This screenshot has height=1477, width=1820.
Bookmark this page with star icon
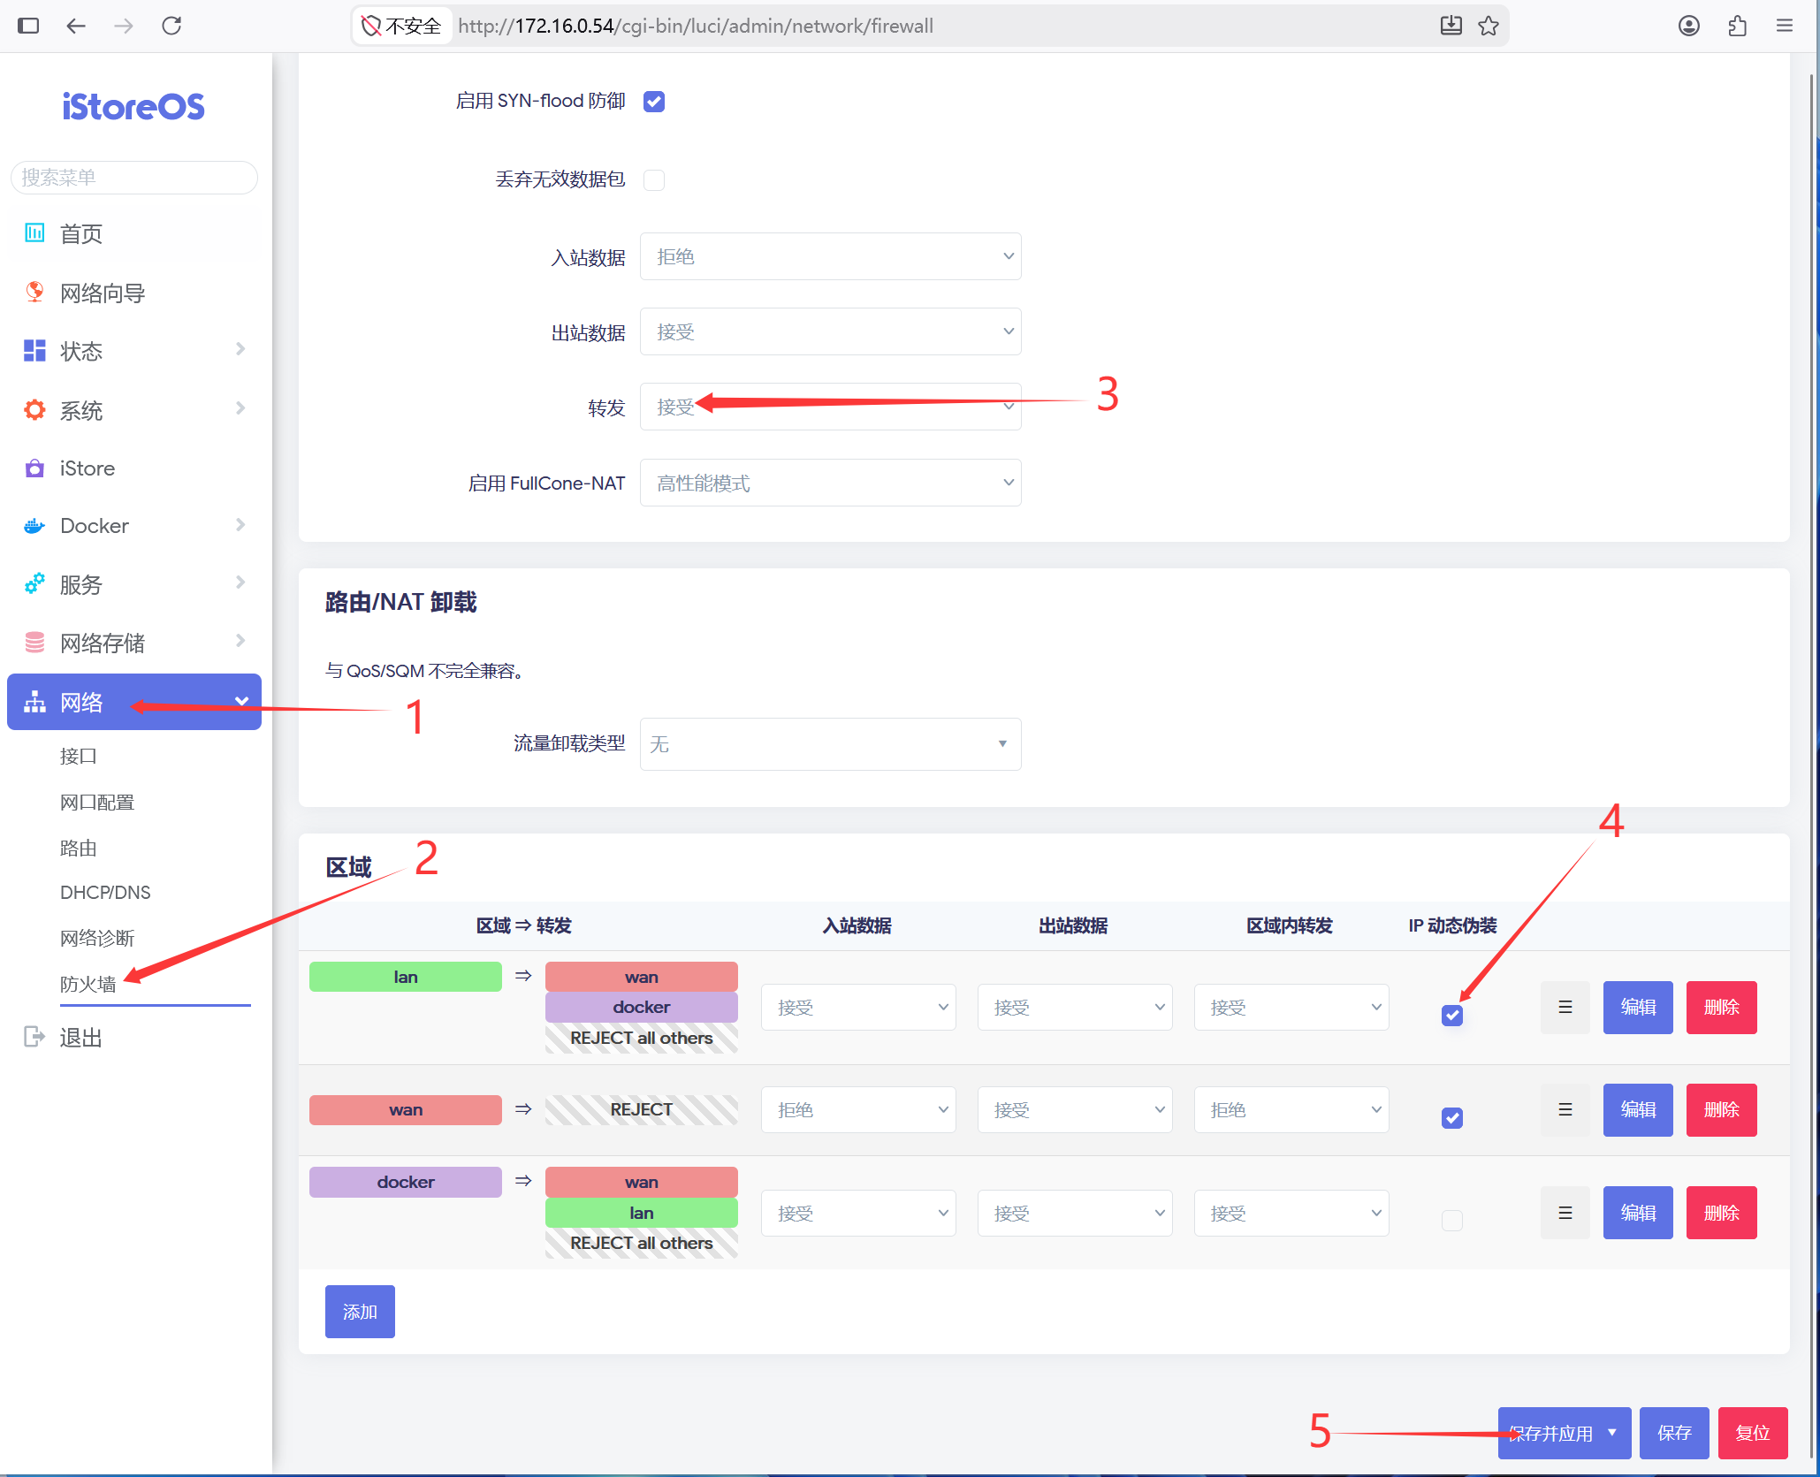(x=1489, y=26)
